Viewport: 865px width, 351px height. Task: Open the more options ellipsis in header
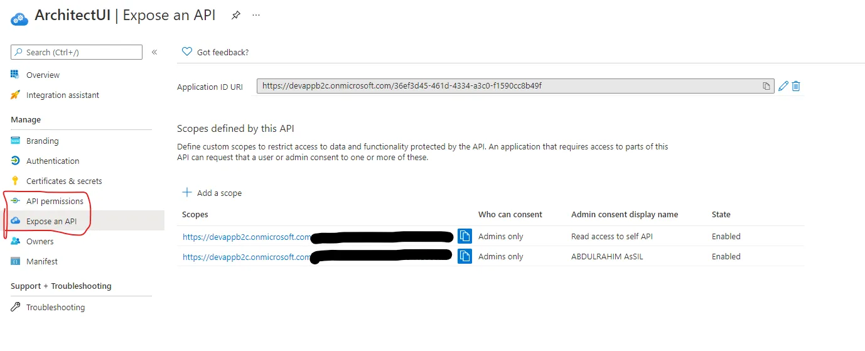tap(256, 15)
